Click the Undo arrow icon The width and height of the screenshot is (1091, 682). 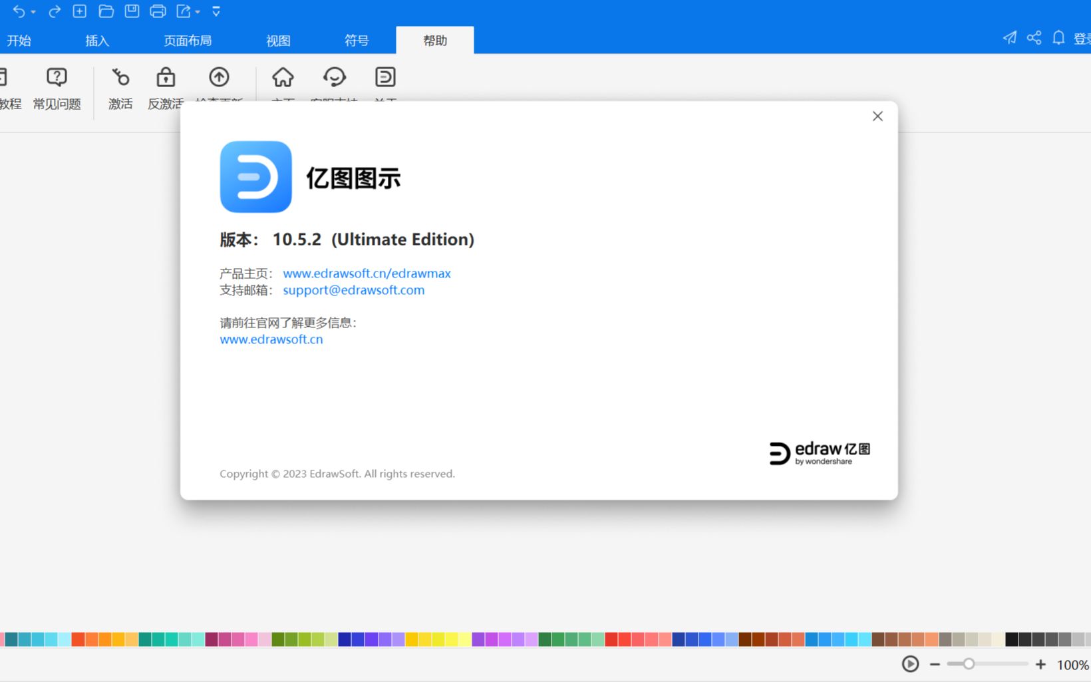pos(19,11)
